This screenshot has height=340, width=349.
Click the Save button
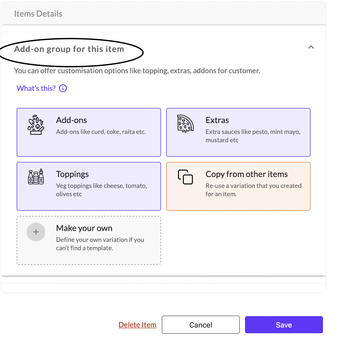(284, 325)
